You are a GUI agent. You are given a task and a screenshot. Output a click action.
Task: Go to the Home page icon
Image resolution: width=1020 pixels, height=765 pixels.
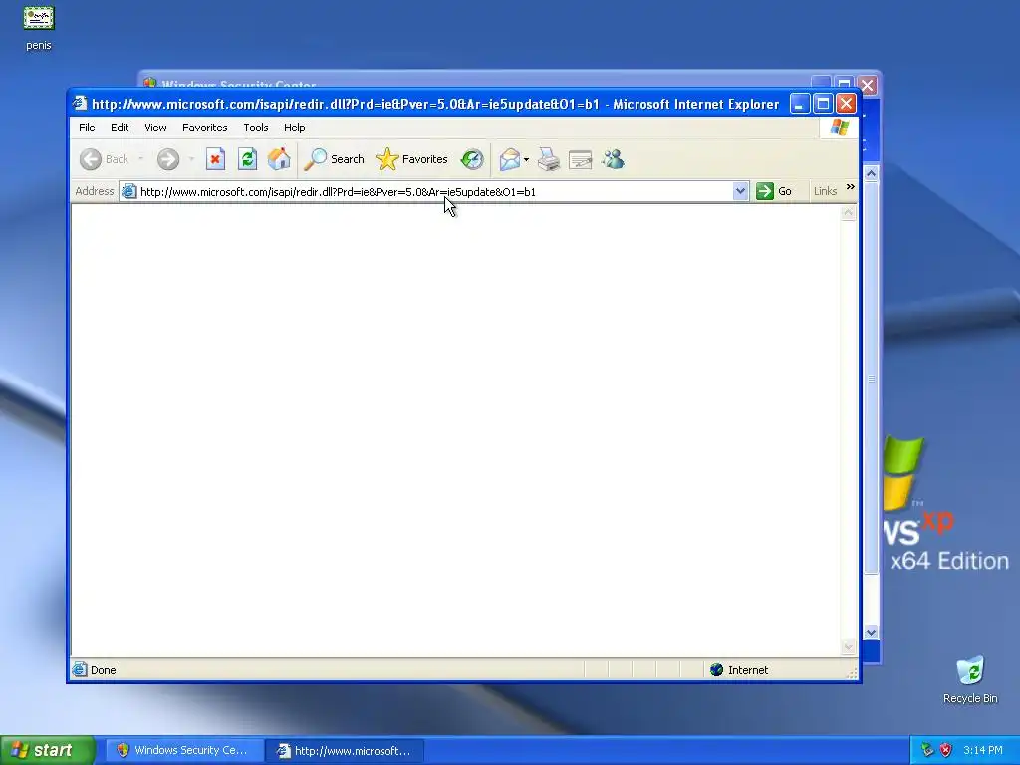click(279, 159)
